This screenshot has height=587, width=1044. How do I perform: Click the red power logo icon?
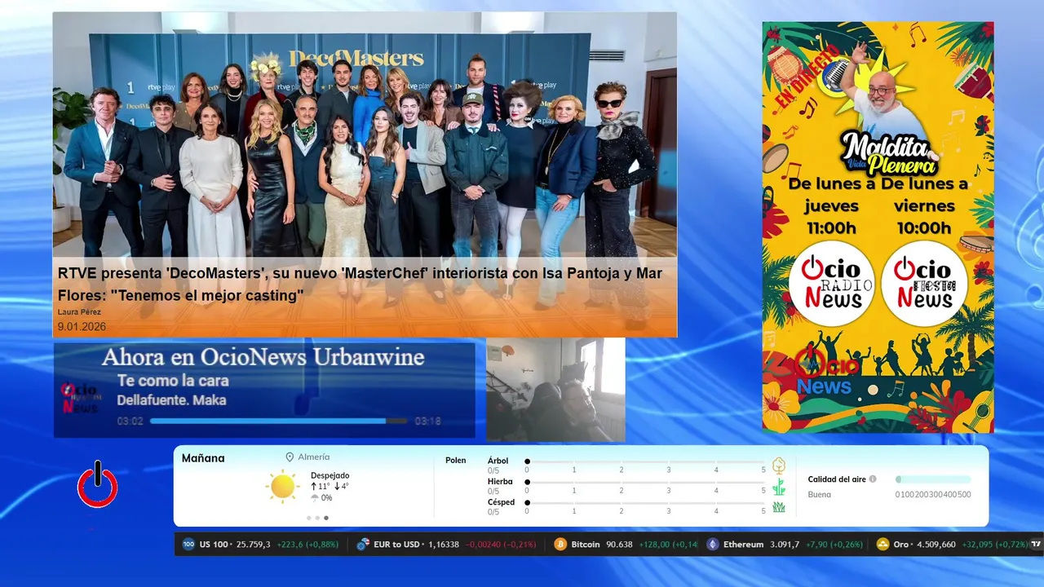[x=98, y=485]
